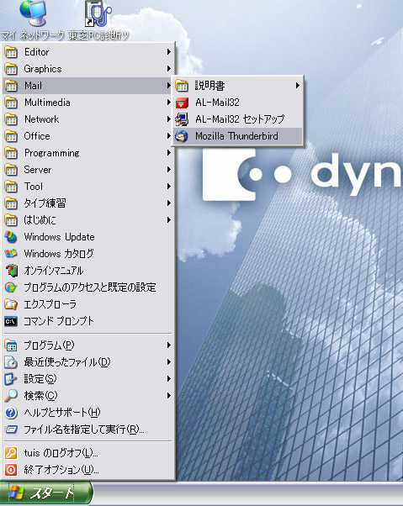
Task: Run AL-Mail32 セットアップ installer icon
Action: (x=182, y=119)
